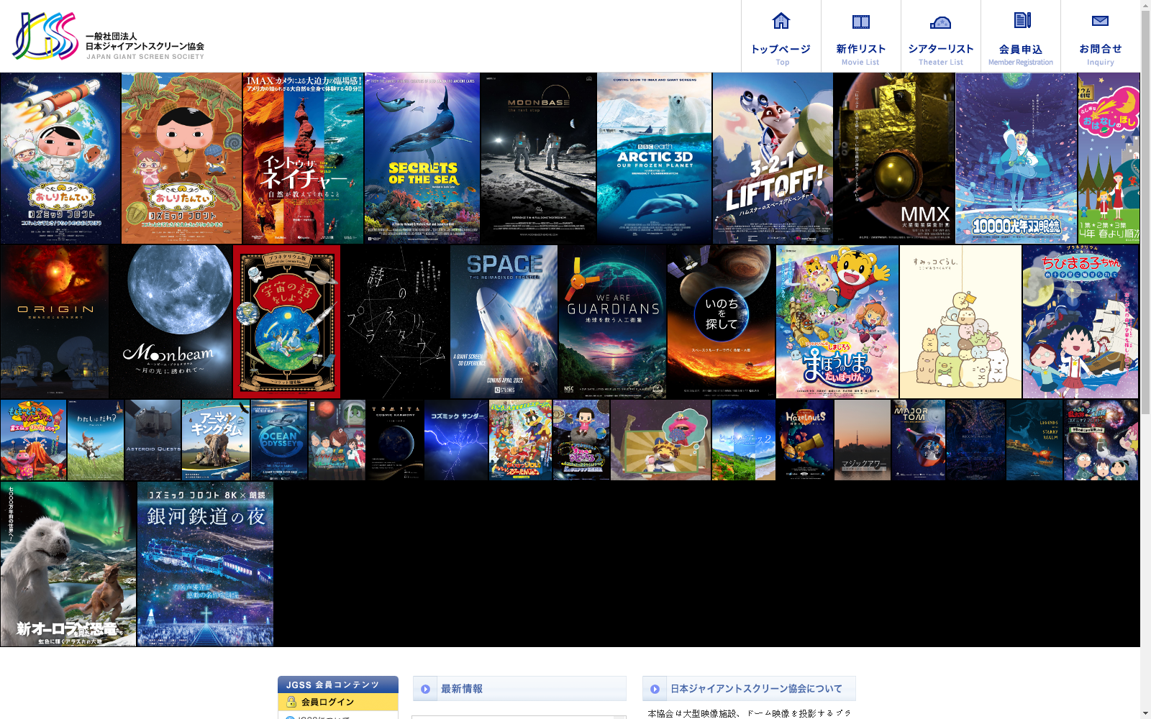
Task: Open the Top page house icon
Action: (x=781, y=21)
